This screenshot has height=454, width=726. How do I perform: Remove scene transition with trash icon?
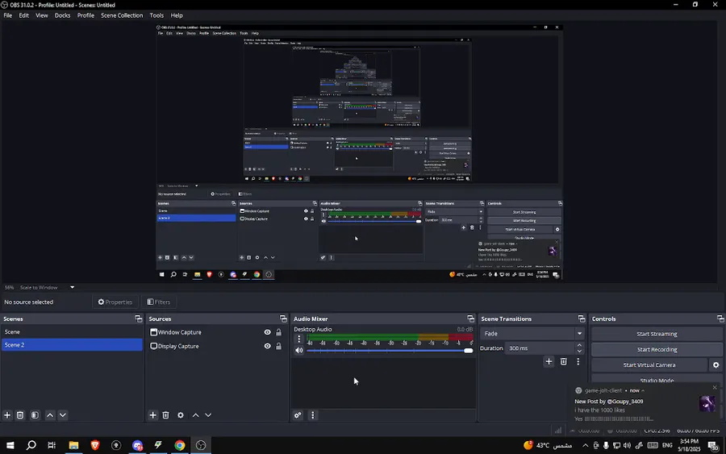pos(564,361)
